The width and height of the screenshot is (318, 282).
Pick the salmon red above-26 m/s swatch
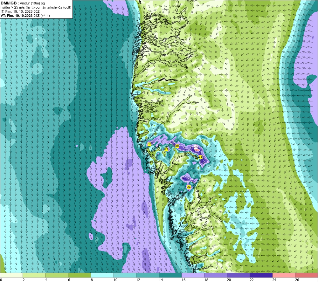point(307,275)
